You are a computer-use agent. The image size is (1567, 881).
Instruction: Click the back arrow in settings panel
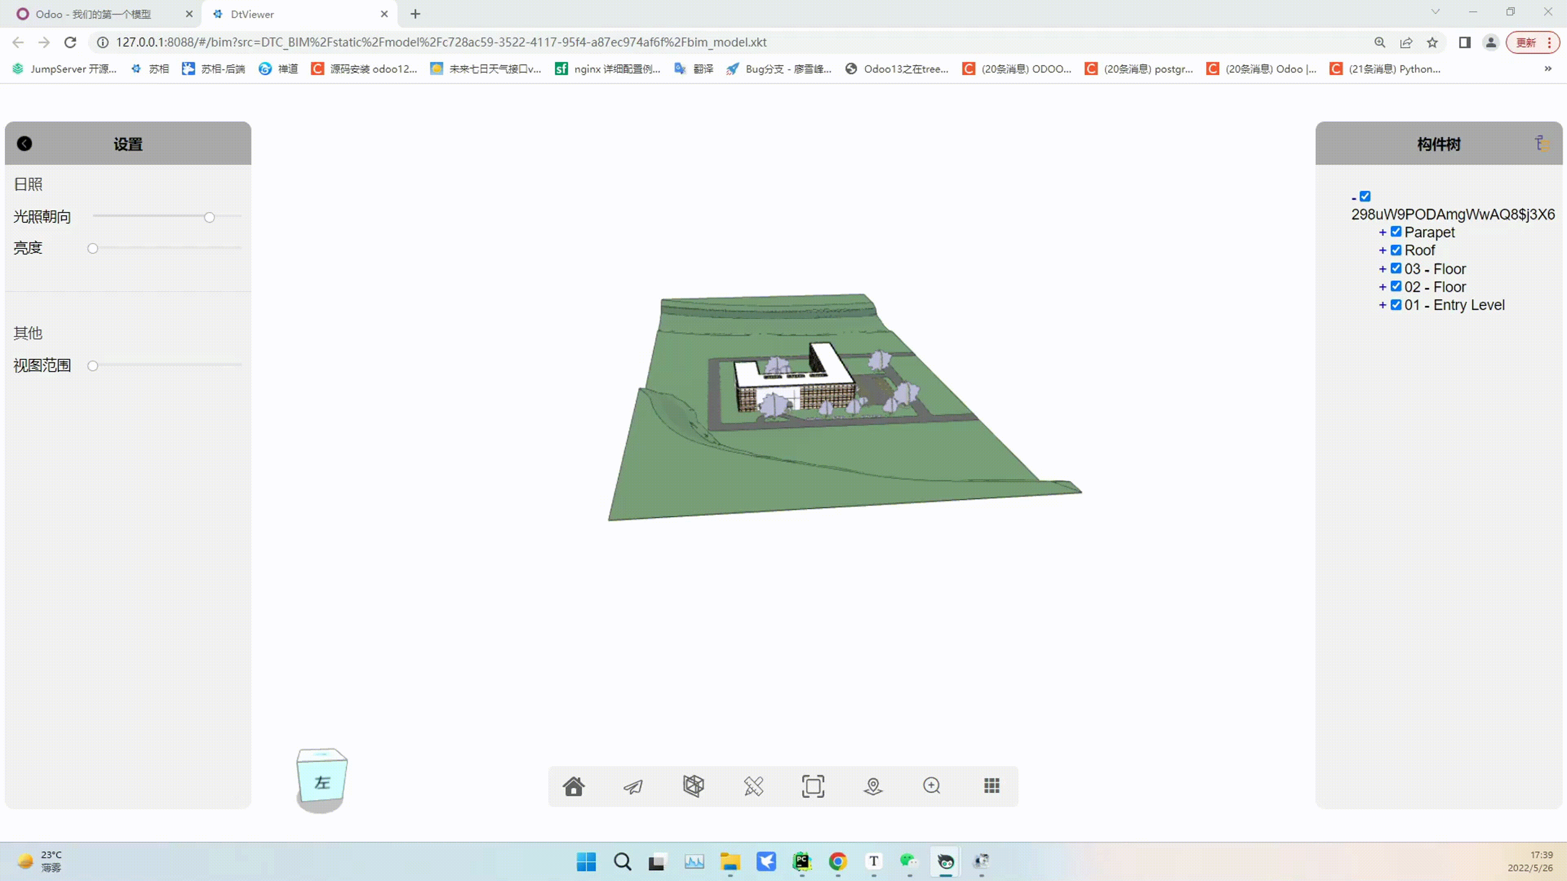24,144
